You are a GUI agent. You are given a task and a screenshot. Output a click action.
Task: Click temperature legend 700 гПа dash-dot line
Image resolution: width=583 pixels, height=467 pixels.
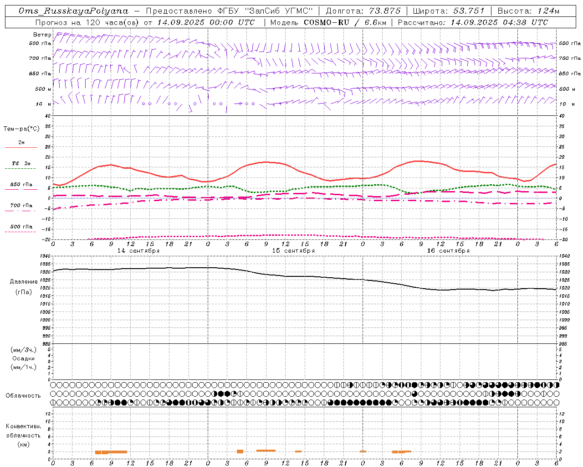click(21, 210)
